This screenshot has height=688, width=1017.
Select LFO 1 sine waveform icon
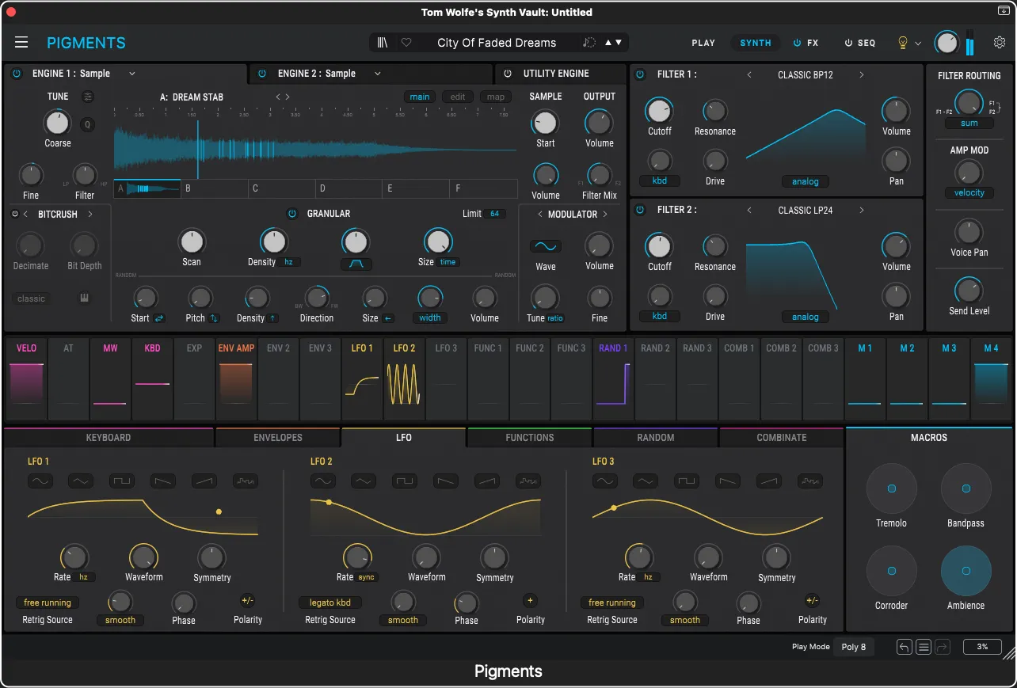click(x=40, y=481)
